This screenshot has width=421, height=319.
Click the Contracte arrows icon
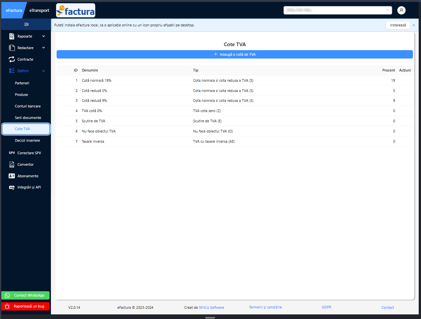coord(12,59)
